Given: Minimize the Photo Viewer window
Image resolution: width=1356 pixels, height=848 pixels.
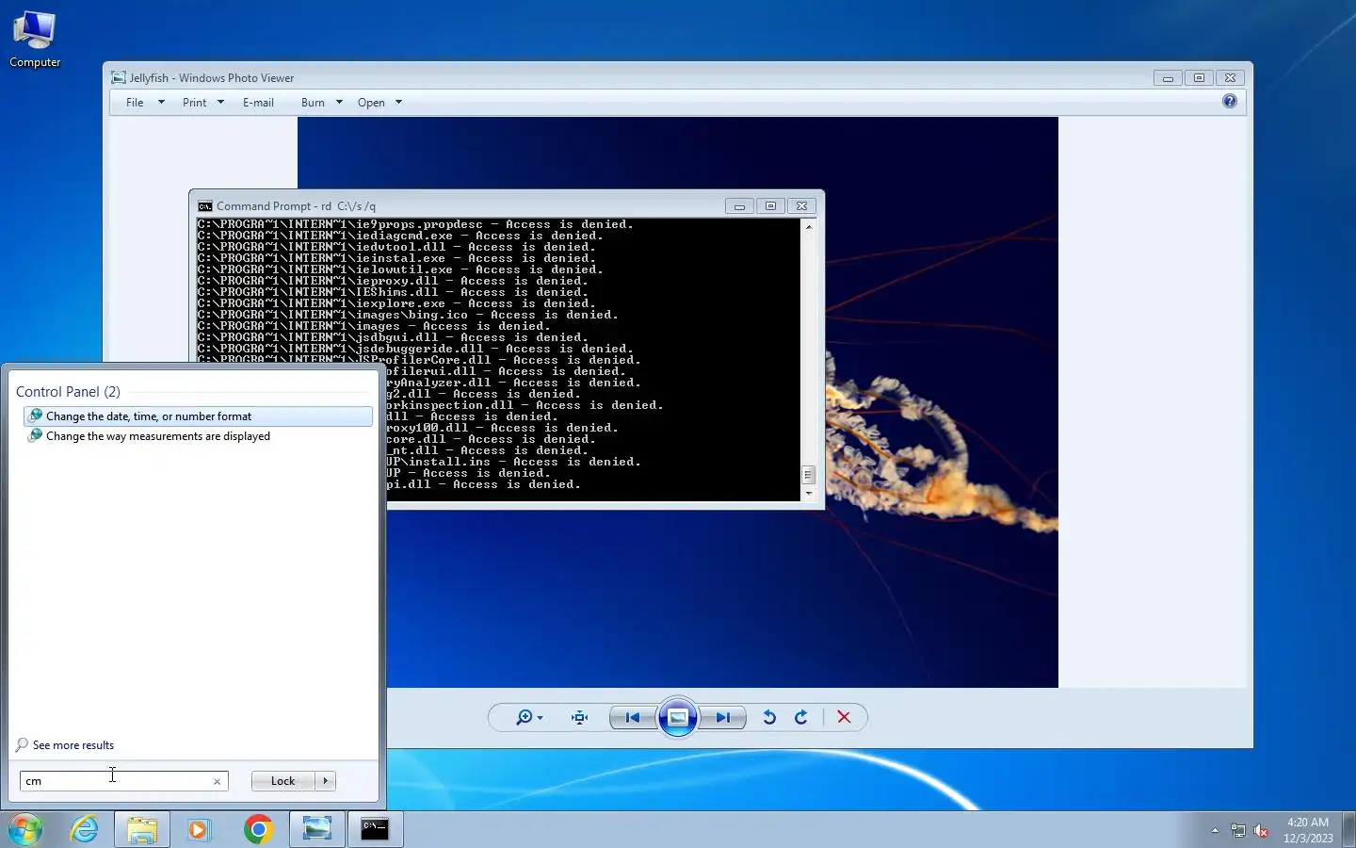Looking at the screenshot, I should coord(1168,78).
